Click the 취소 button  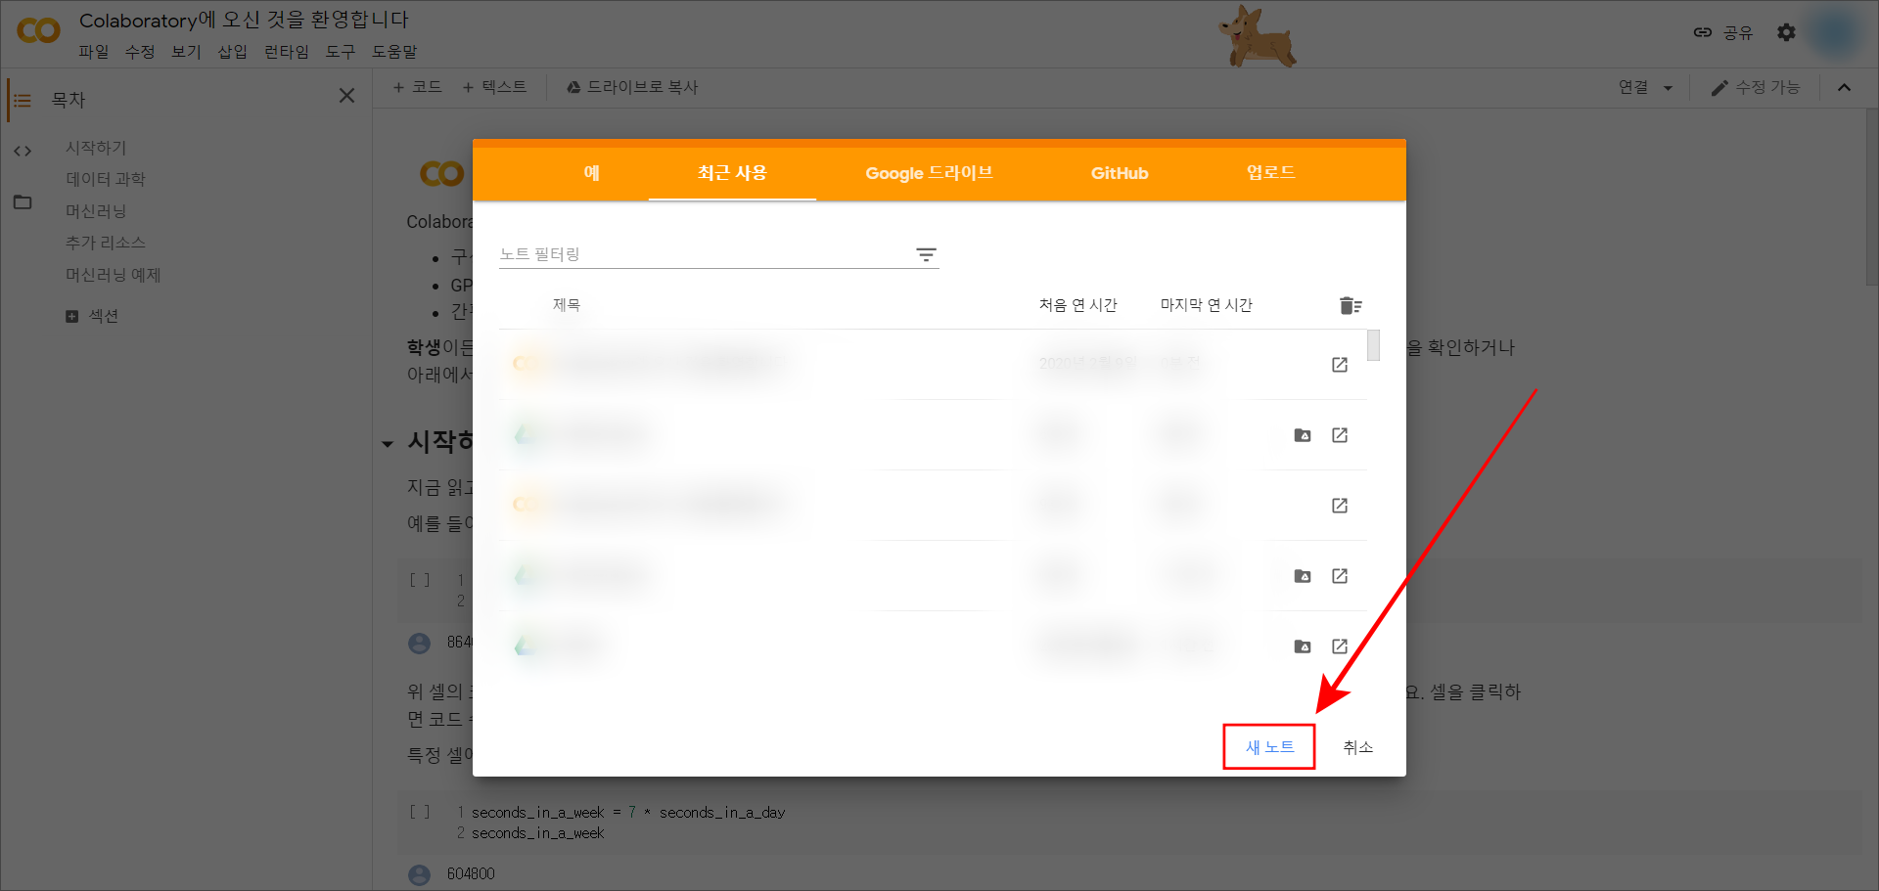1358,747
